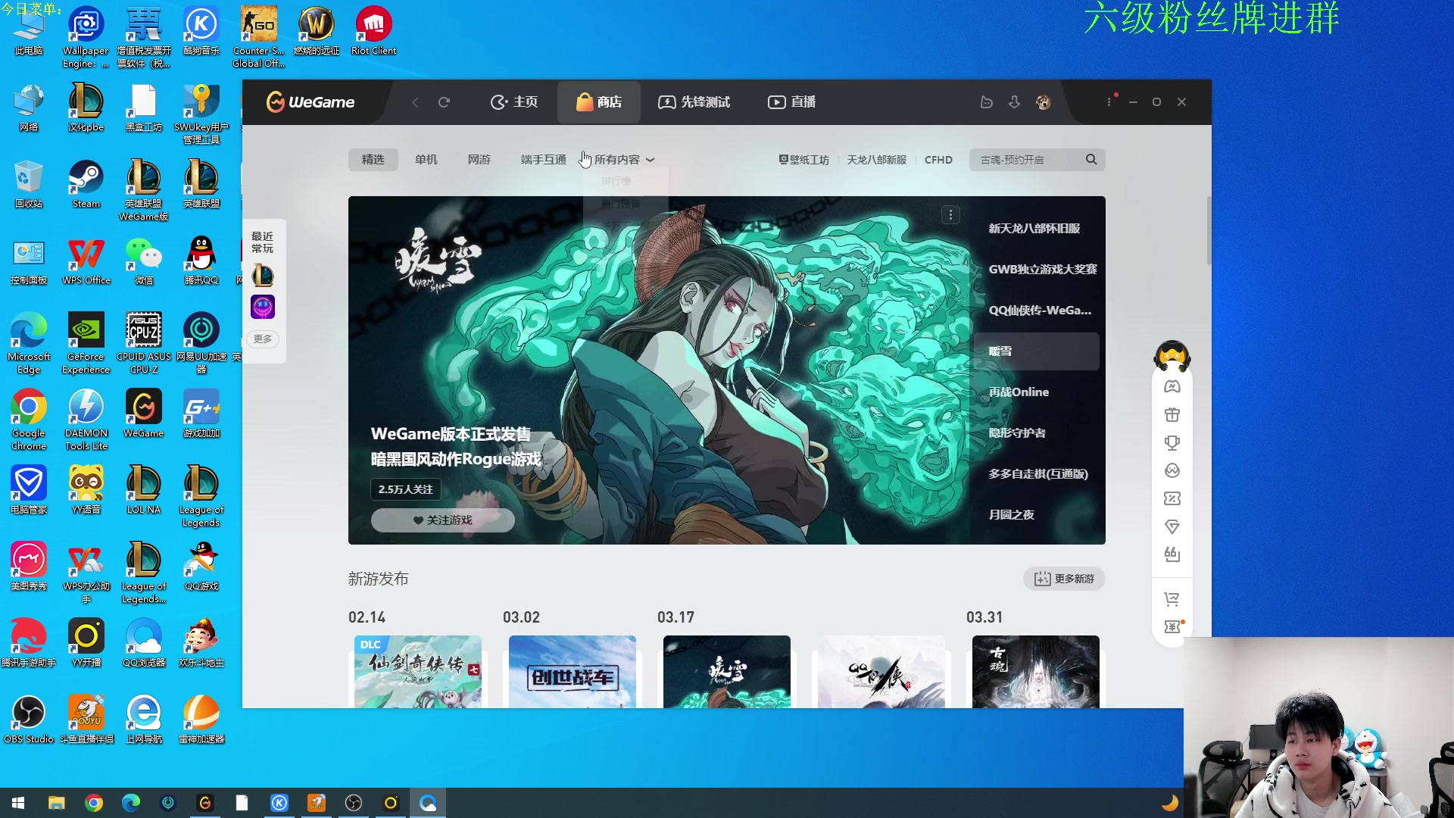Toggle 关注游戏 follow button on banner
Screen dimensions: 1454x818
[443, 520]
